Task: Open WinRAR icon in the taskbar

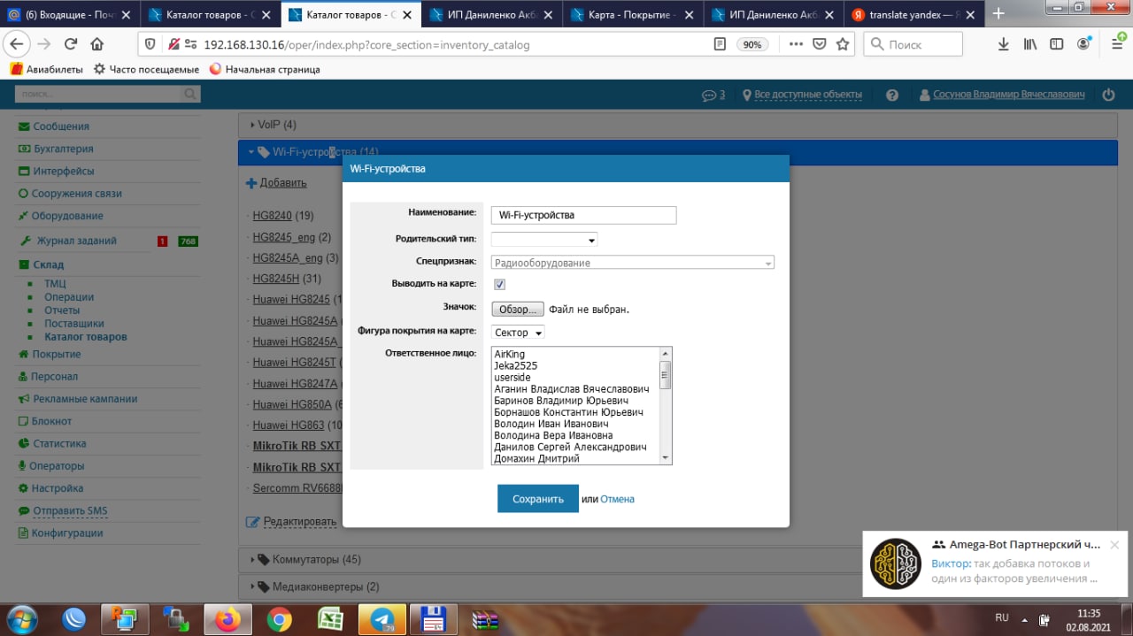Action: tap(485, 619)
